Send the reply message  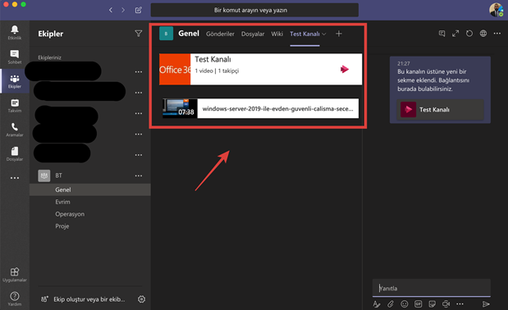click(x=486, y=304)
